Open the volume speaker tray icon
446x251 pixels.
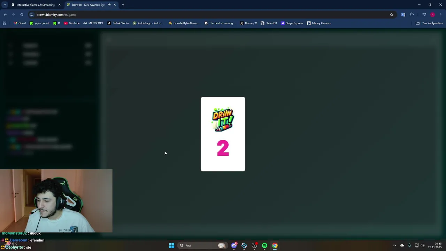(x=423, y=245)
